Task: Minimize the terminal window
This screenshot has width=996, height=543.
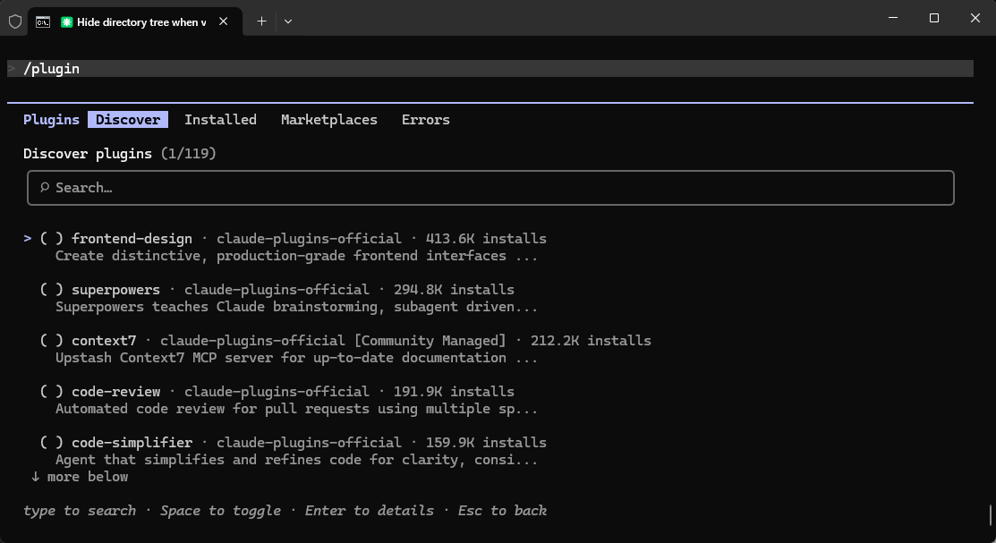Action: 893,18
